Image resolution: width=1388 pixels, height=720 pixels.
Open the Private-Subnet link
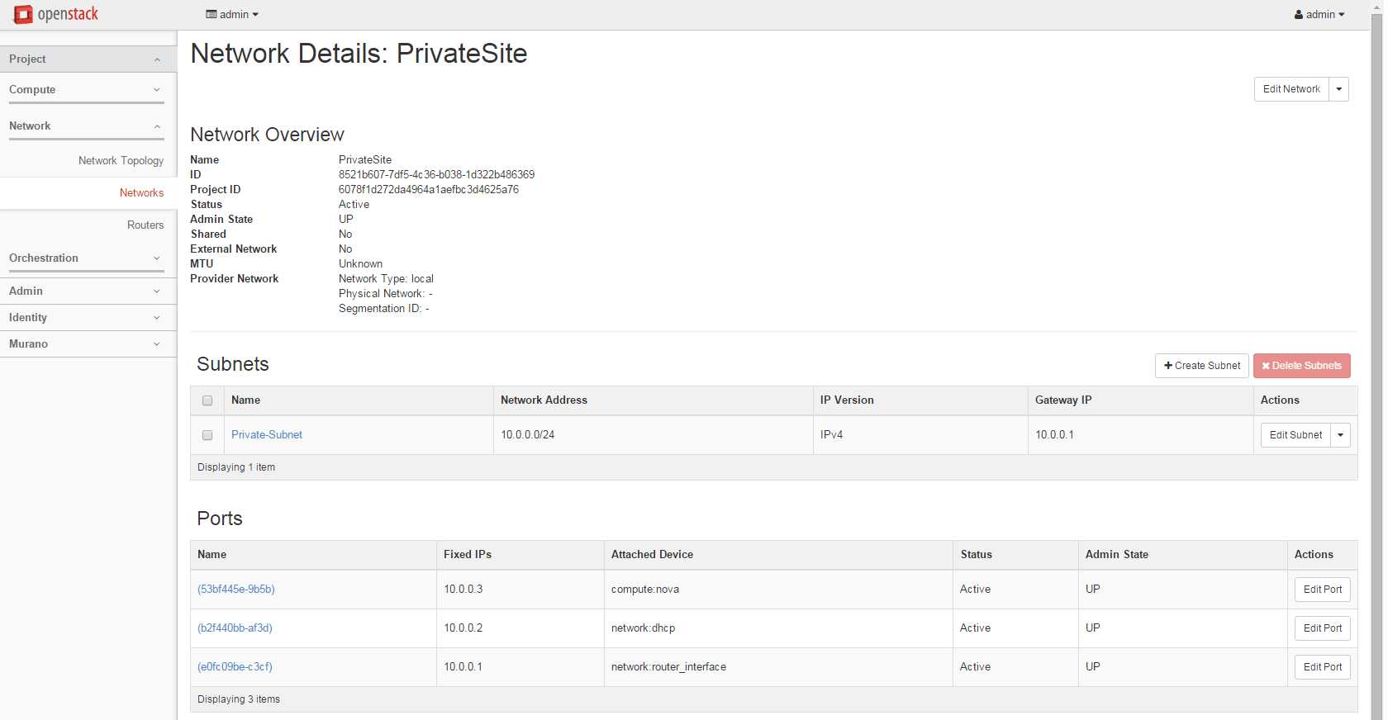267,435
